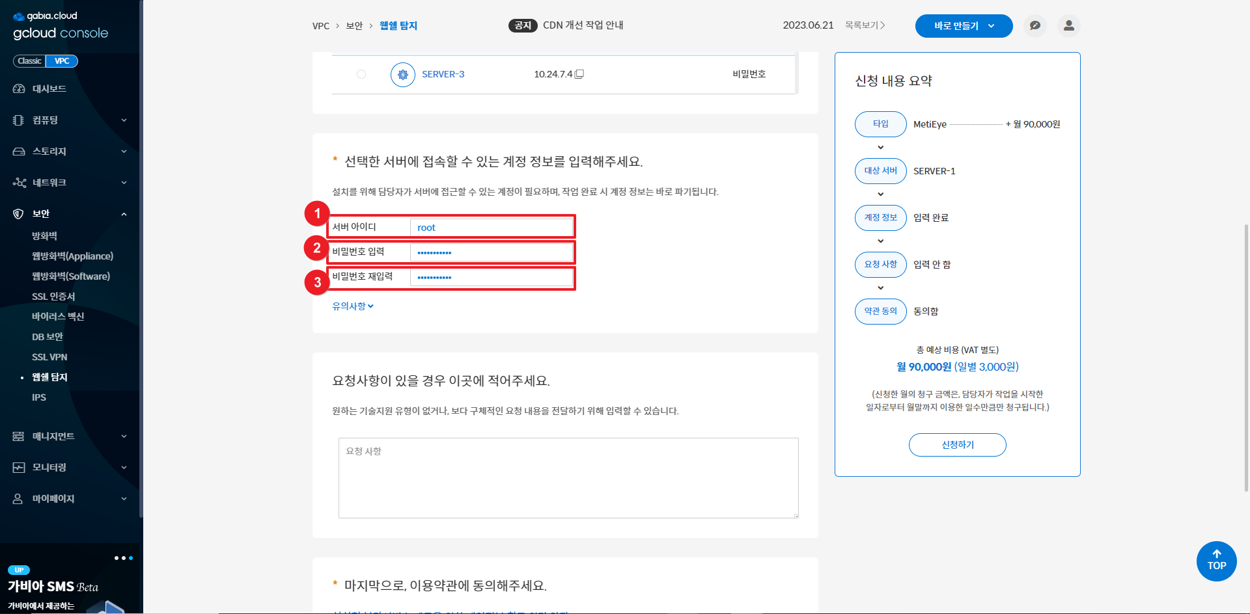Open the 바로 만들기 dropdown

[964, 26]
